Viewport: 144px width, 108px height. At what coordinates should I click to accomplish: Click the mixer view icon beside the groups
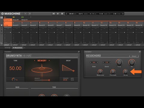(x=1, y=18)
